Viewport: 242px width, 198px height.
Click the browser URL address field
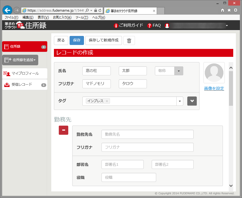pyautogui.click(x=56, y=11)
